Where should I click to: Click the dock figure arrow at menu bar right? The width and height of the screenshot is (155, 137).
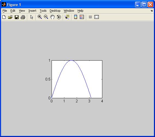click(151, 11)
